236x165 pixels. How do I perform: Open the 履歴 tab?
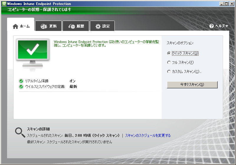pos(76,26)
